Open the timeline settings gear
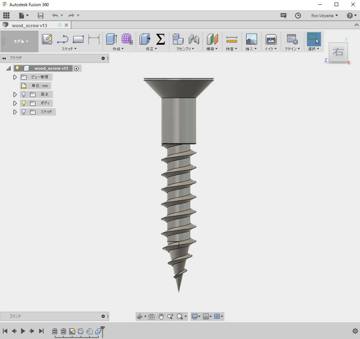This screenshot has width=360, height=339. coord(355,331)
